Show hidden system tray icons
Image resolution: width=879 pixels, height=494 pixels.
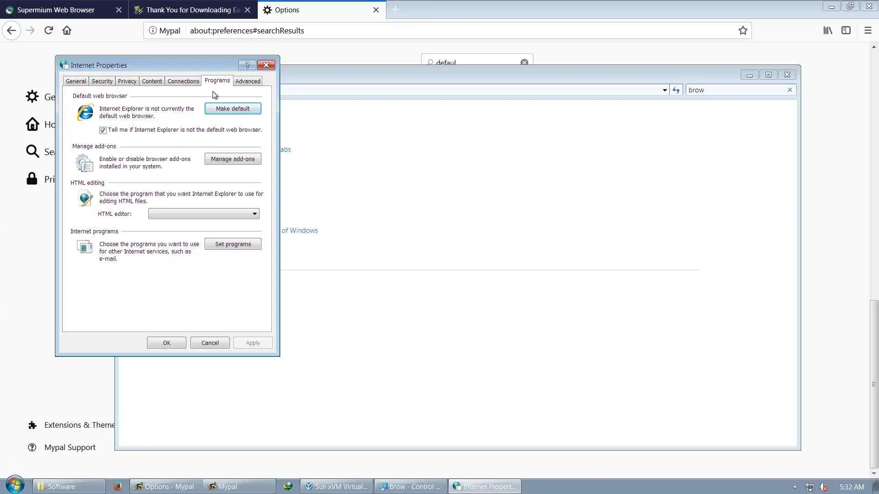point(795,487)
